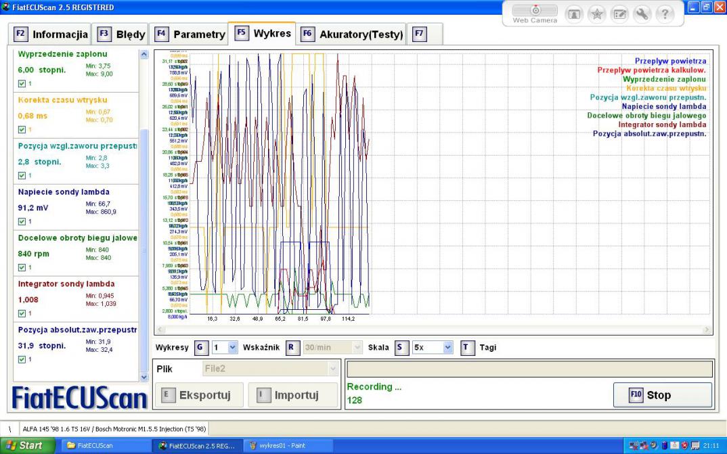Click the graph's horizontal scrollbar
Viewport: 727px width, 454px height.
coord(433,330)
